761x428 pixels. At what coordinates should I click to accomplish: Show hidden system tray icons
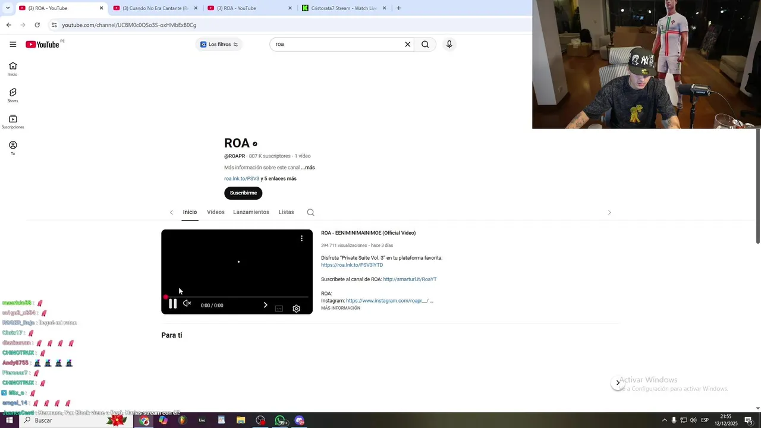pos(665,420)
